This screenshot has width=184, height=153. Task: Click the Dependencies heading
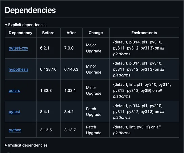click(30, 10)
